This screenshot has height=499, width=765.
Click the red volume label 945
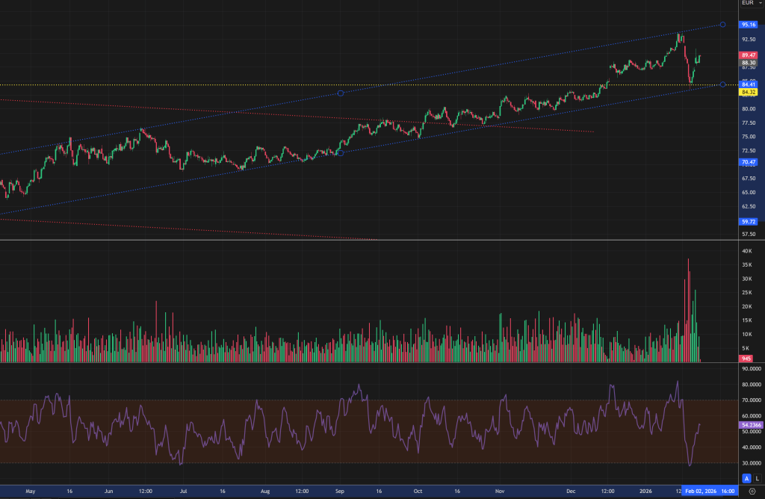[x=746, y=359]
